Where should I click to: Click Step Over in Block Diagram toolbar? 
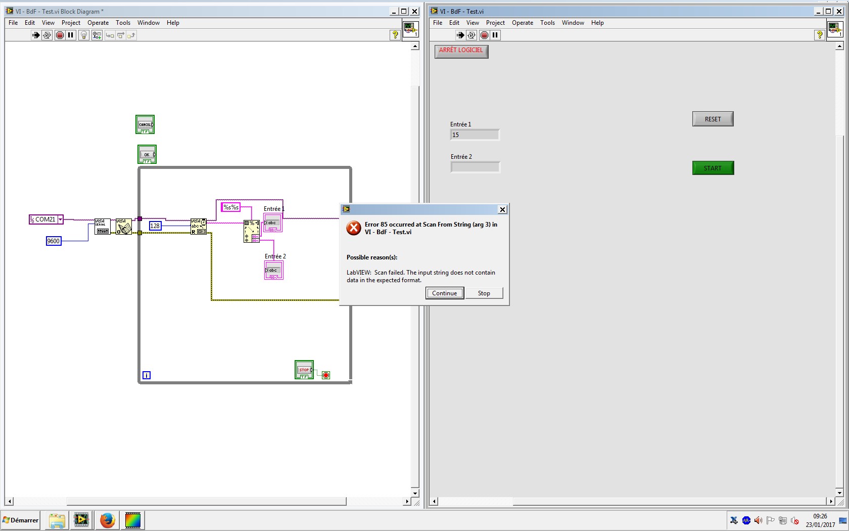pyautogui.click(x=120, y=35)
